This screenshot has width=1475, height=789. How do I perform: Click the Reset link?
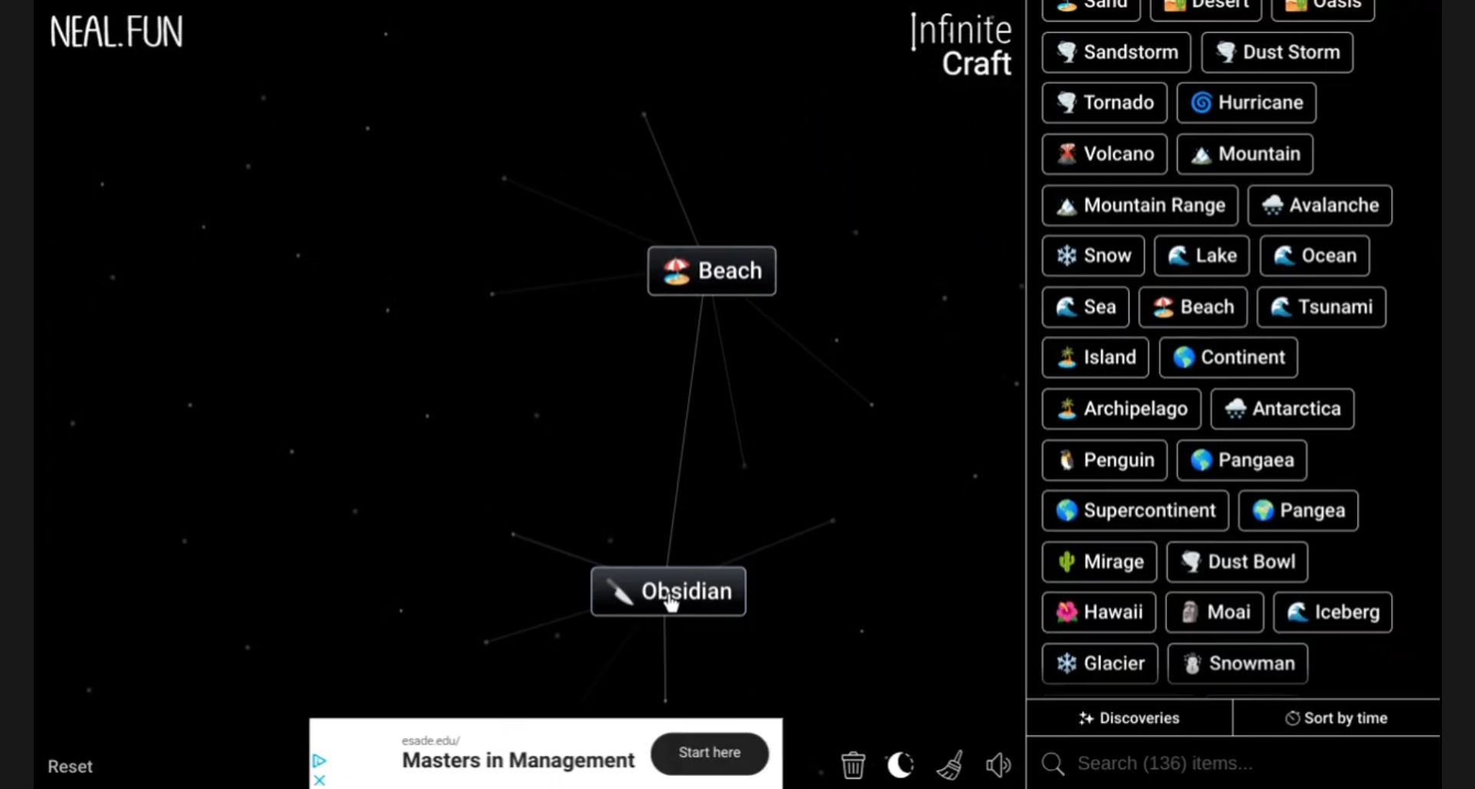[70, 766]
